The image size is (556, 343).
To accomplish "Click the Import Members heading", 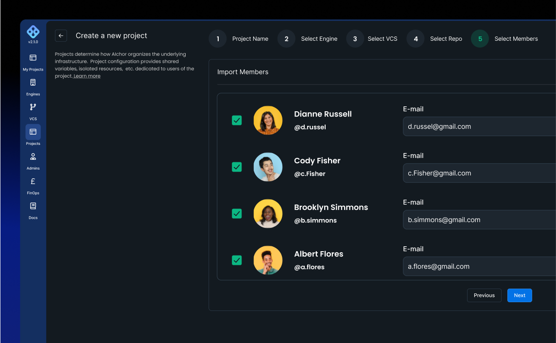I will click(x=243, y=72).
